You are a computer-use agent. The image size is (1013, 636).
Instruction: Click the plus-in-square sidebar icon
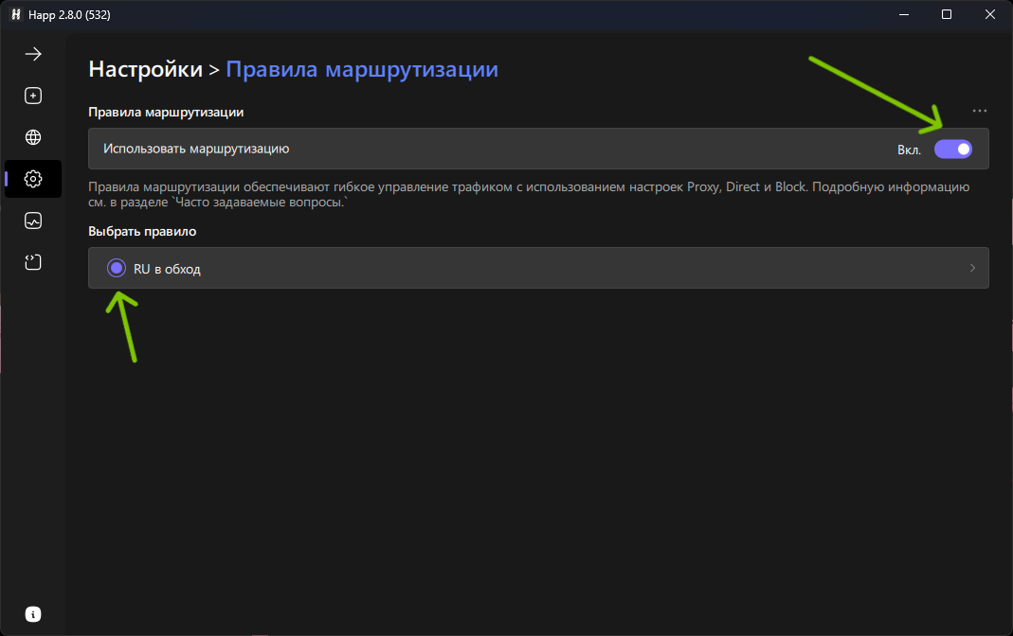33,96
